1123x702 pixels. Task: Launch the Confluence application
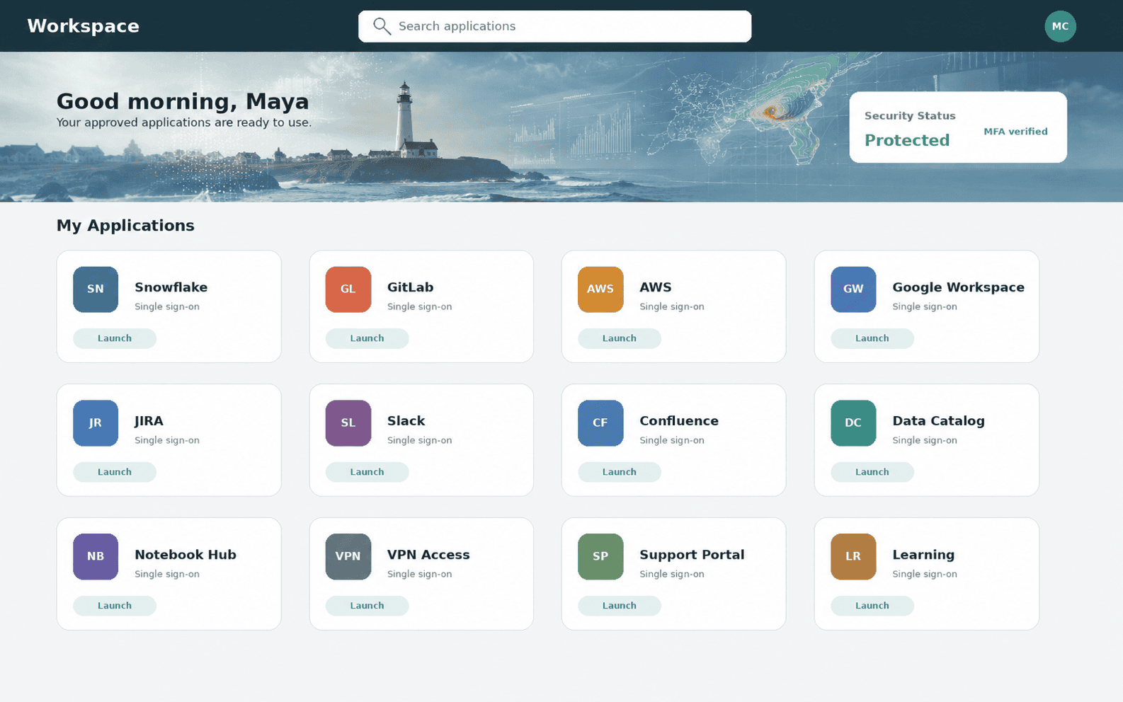(x=620, y=472)
